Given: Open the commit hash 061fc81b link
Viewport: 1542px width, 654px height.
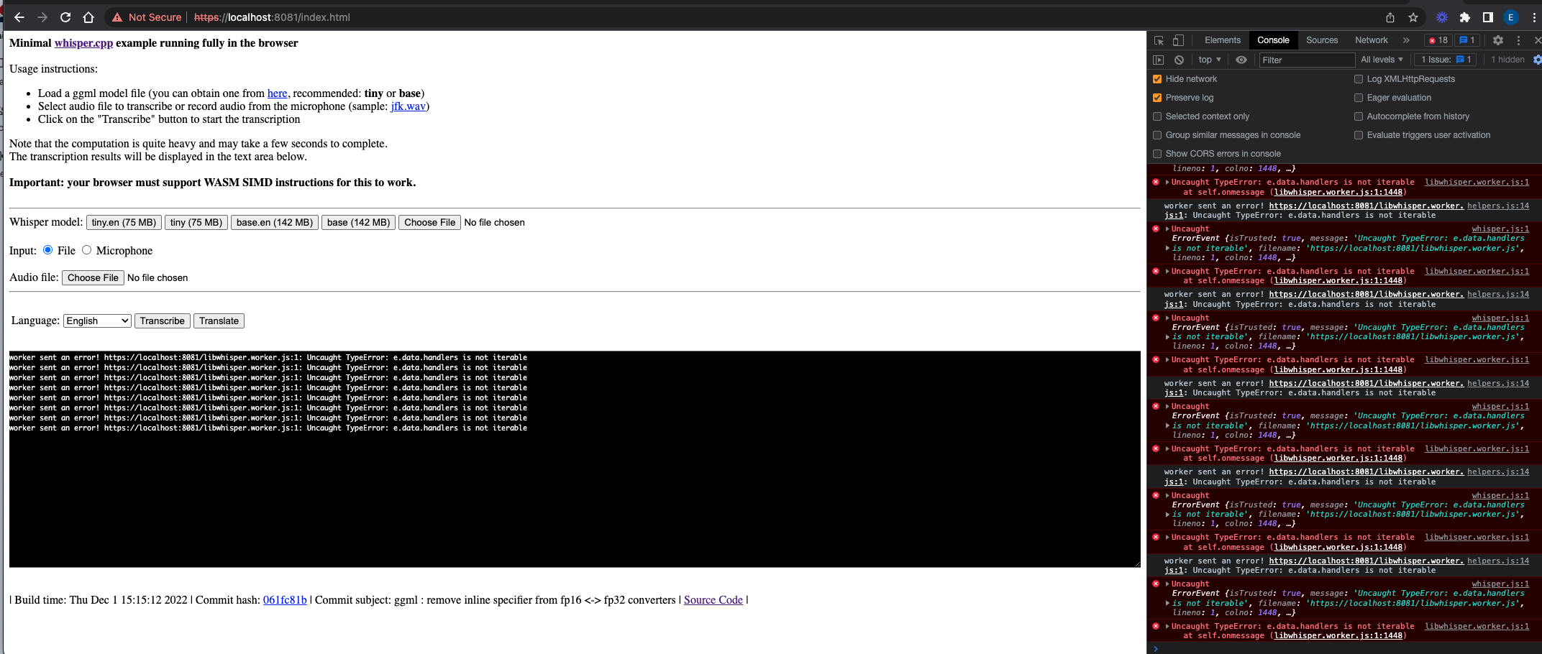Looking at the screenshot, I should coord(285,600).
